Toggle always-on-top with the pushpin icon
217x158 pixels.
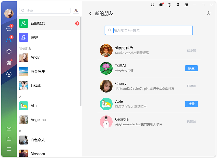[178, 5]
